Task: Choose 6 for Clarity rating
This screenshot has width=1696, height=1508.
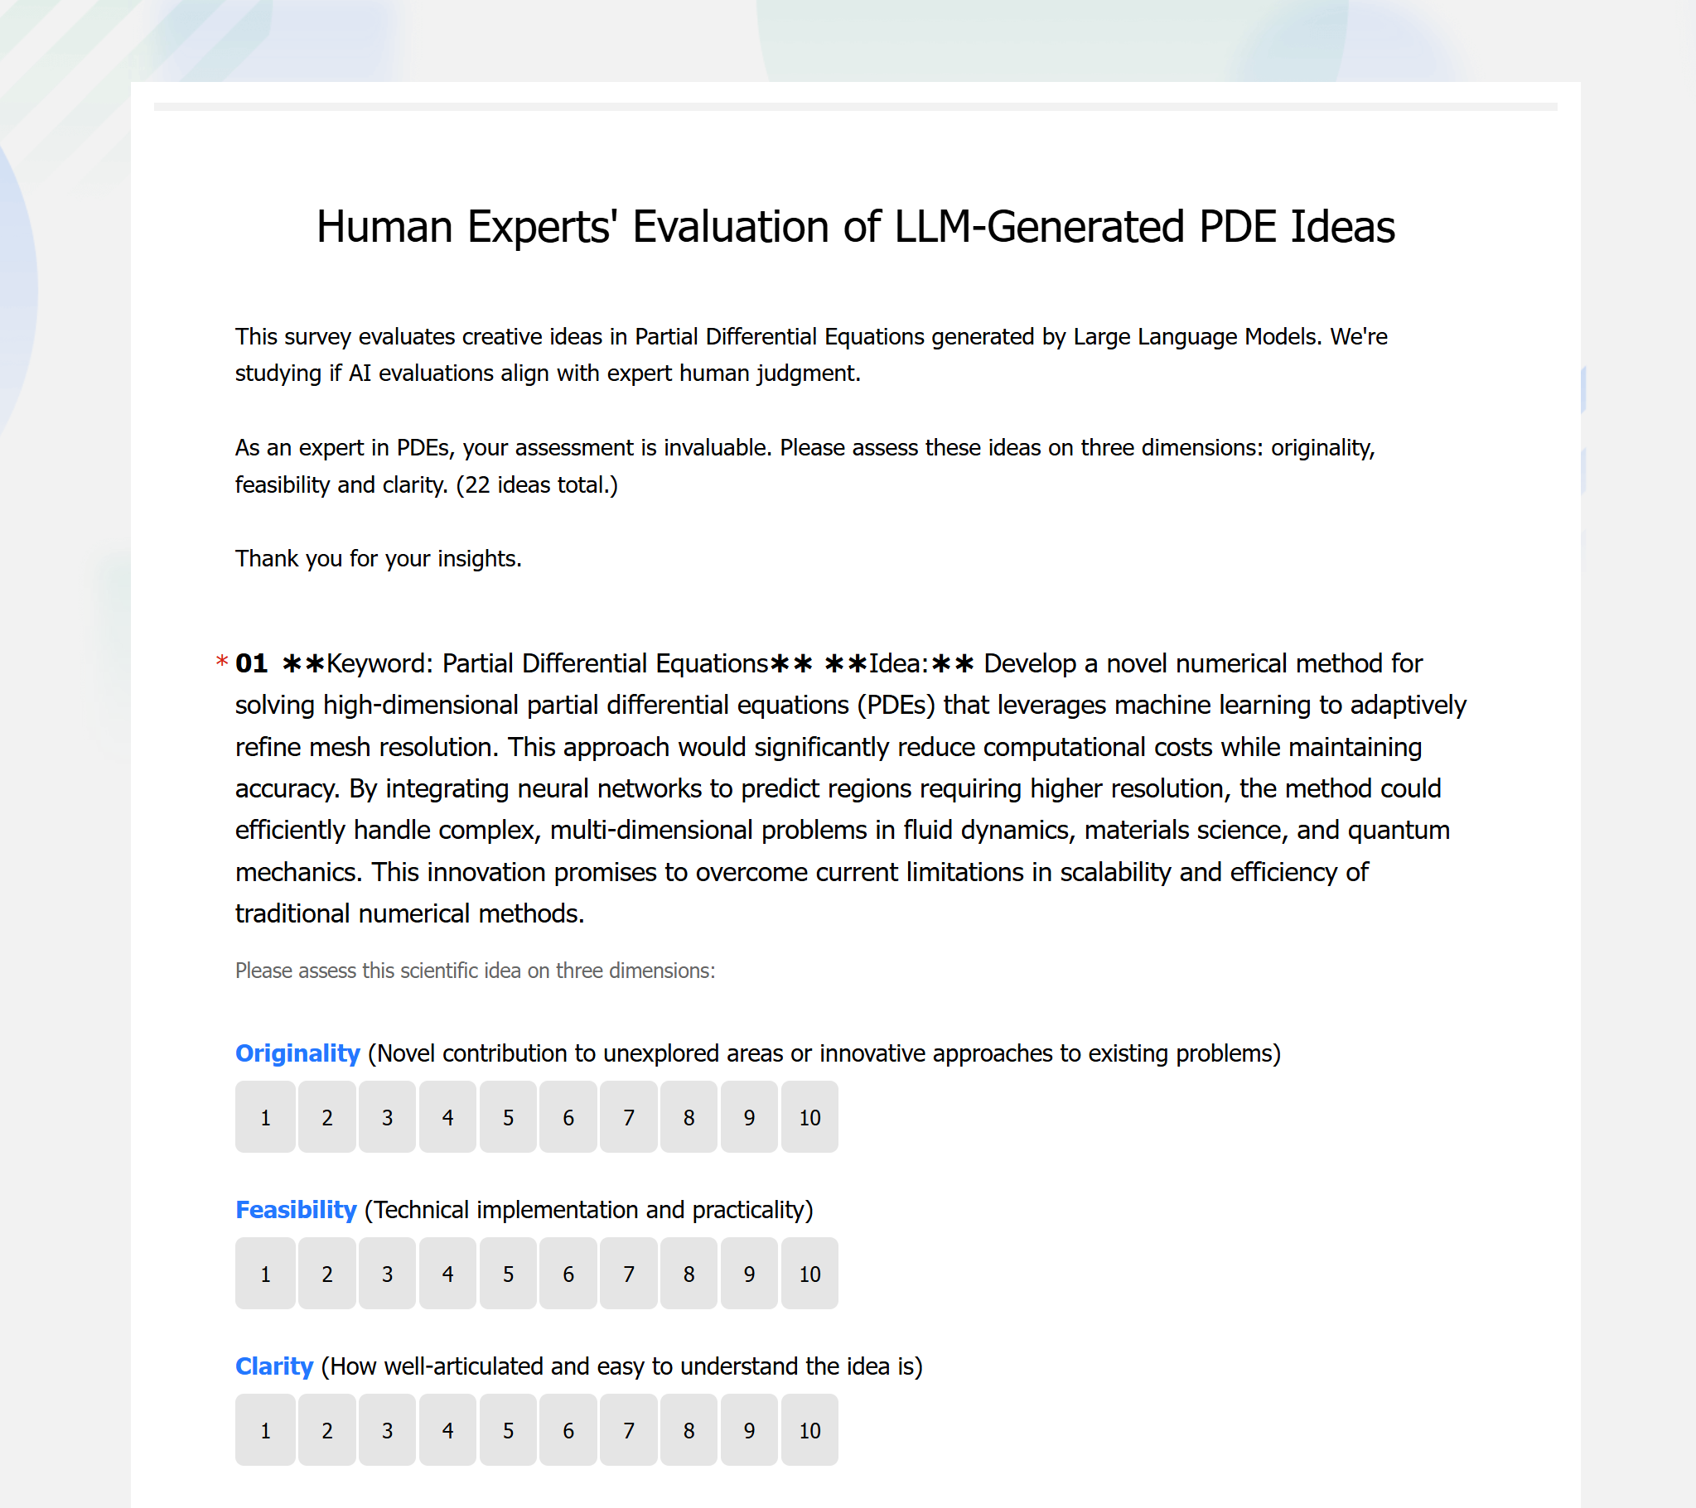Action: [x=568, y=1429]
